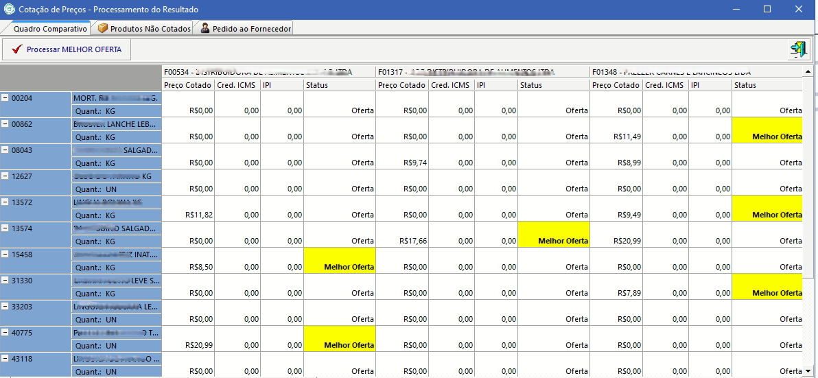Click the Quant.: UN cell for item 12627
This screenshot has height=378, width=818.
click(117, 189)
